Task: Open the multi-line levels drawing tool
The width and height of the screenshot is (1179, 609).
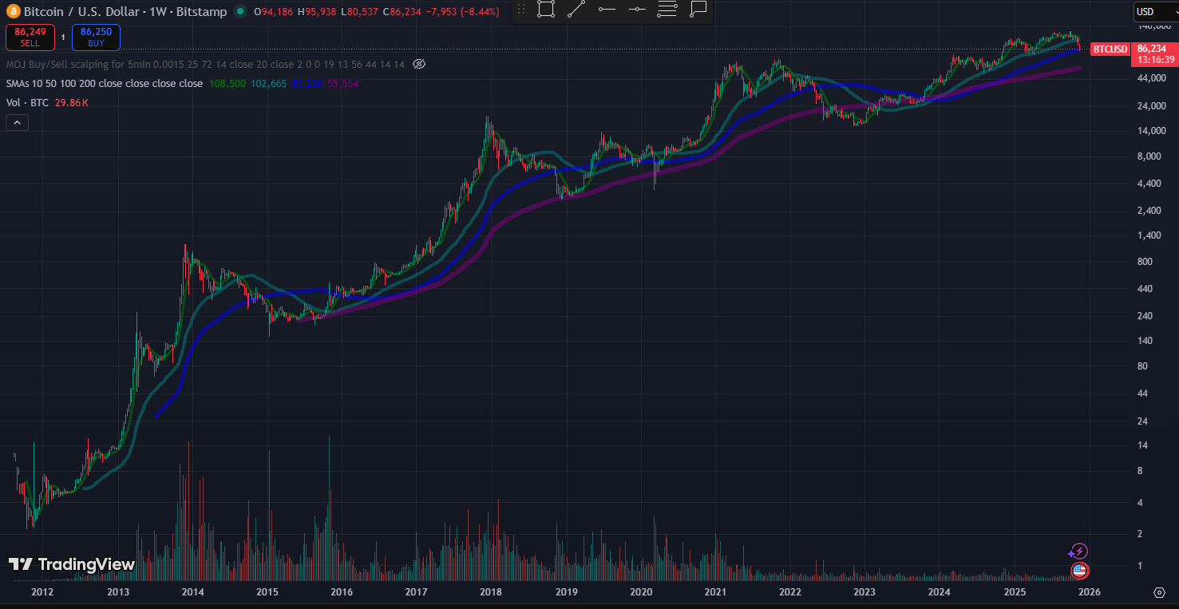Action: pyautogui.click(x=667, y=10)
